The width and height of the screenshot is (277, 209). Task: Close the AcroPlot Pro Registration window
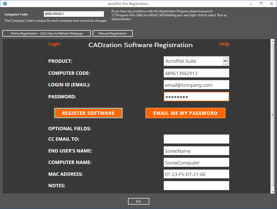pos(271,3)
